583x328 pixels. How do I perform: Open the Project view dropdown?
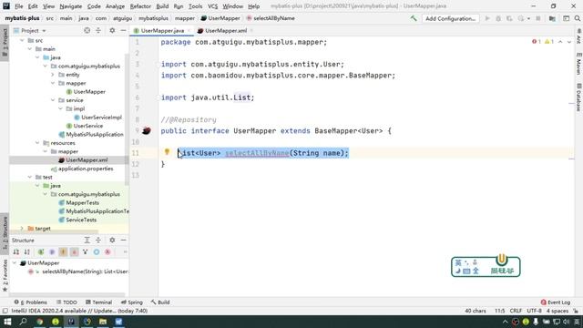(x=44, y=31)
